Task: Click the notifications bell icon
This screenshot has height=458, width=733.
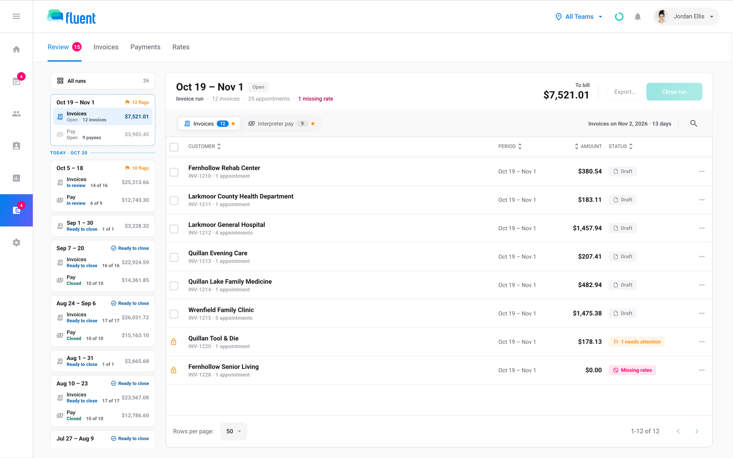Action: point(638,17)
